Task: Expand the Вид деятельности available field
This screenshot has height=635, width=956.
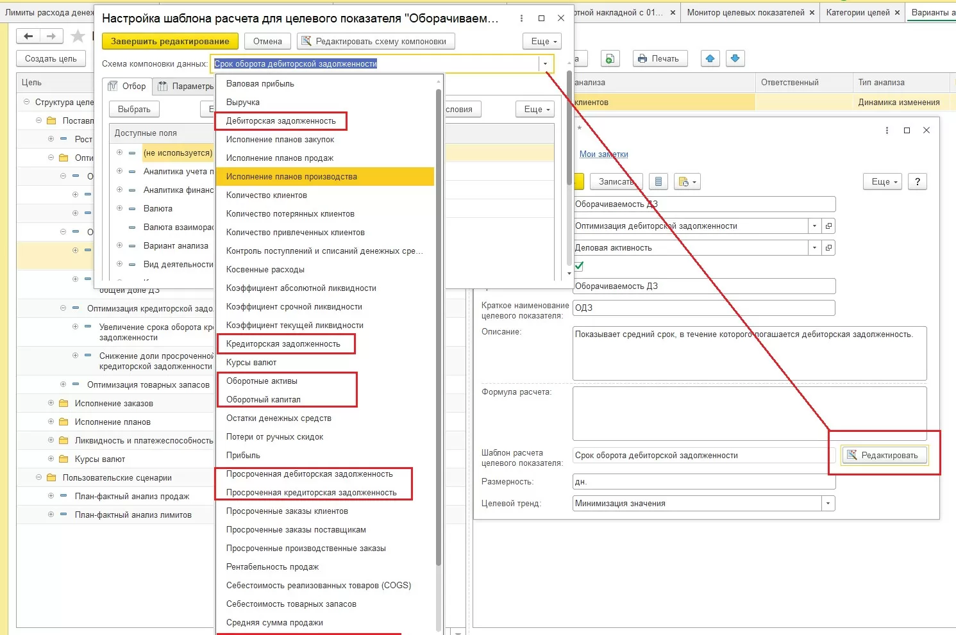Action: (x=119, y=265)
